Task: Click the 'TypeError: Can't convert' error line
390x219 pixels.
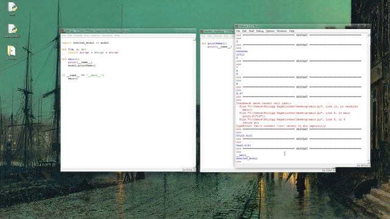Action: 281,126
